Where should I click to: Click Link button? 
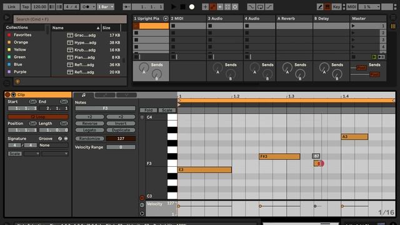(x=11, y=7)
